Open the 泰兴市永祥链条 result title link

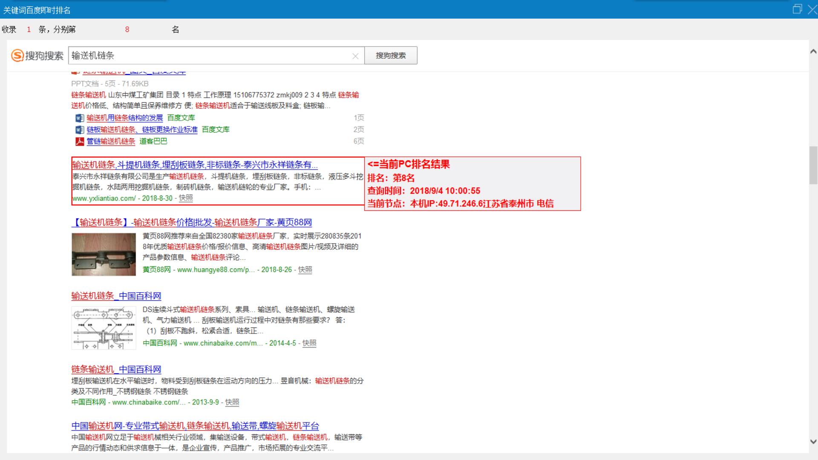(195, 165)
